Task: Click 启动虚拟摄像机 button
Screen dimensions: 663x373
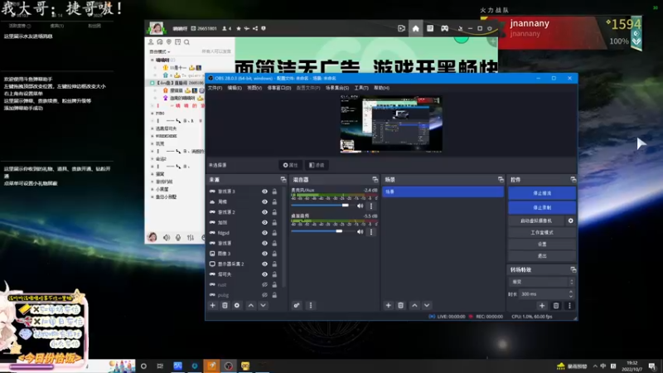Action: pos(536,220)
